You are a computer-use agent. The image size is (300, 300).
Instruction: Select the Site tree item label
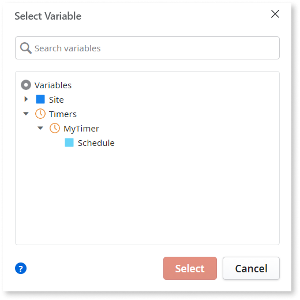pyautogui.click(x=57, y=100)
